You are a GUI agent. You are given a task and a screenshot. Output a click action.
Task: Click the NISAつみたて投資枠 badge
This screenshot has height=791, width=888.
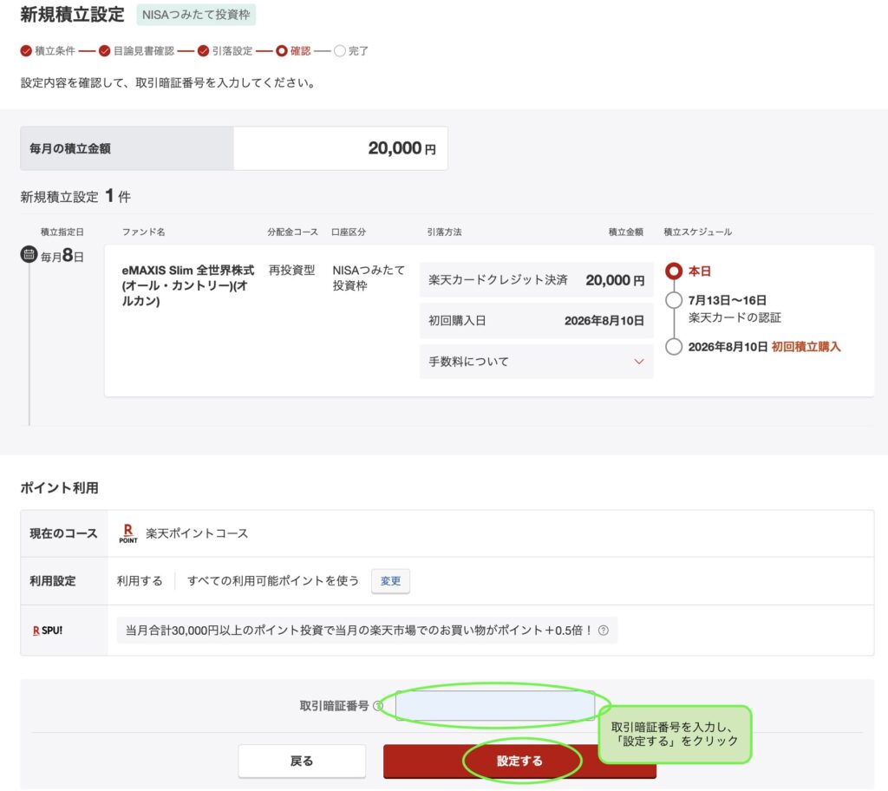196,15
